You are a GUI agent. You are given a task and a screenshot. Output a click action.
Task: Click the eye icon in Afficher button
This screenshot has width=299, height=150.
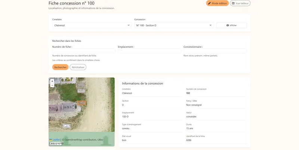click(x=228, y=25)
